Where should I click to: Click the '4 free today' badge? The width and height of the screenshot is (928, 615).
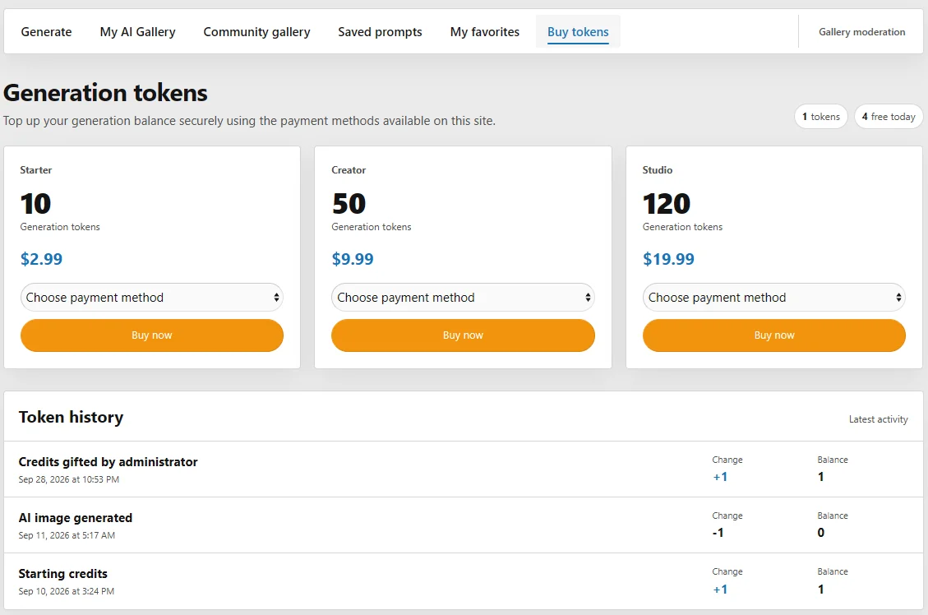(889, 117)
